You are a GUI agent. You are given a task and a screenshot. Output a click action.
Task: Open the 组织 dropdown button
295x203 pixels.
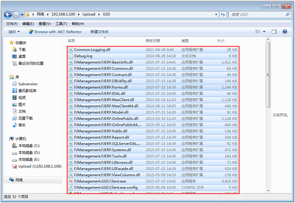pos(14,32)
